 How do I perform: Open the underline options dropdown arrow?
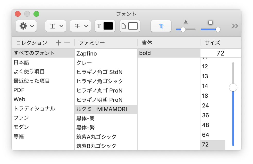pyautogui.click(x=61, y=26)
